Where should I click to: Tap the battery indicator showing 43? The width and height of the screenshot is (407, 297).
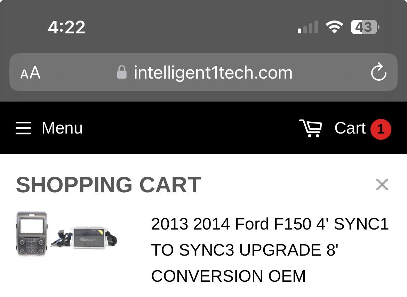[x=364, y=27]
